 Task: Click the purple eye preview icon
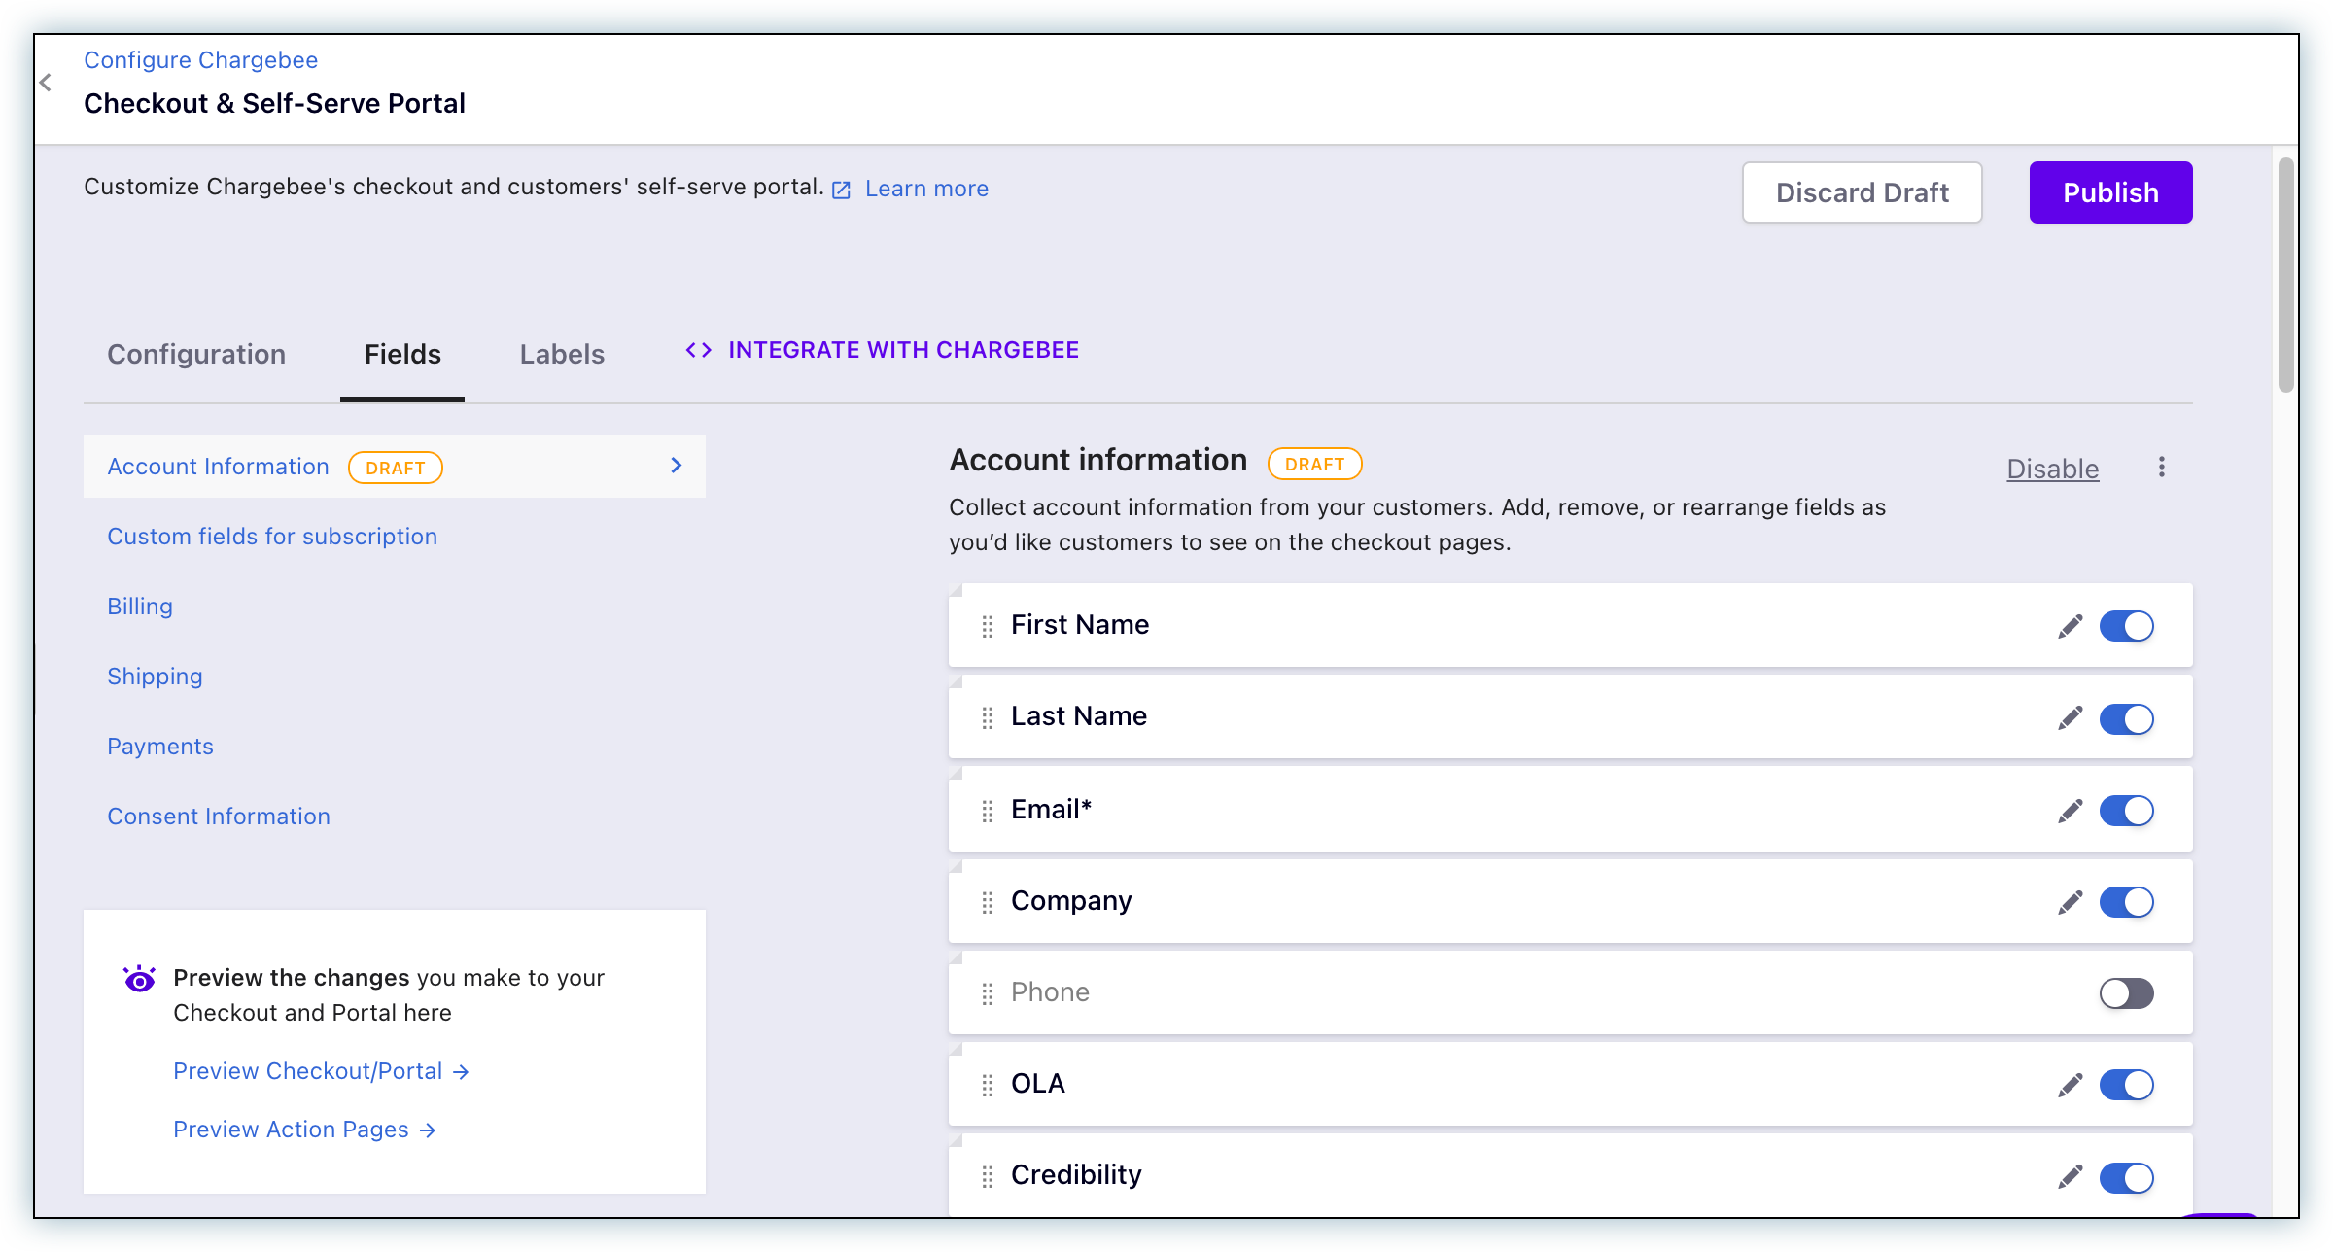pos(139,978)
